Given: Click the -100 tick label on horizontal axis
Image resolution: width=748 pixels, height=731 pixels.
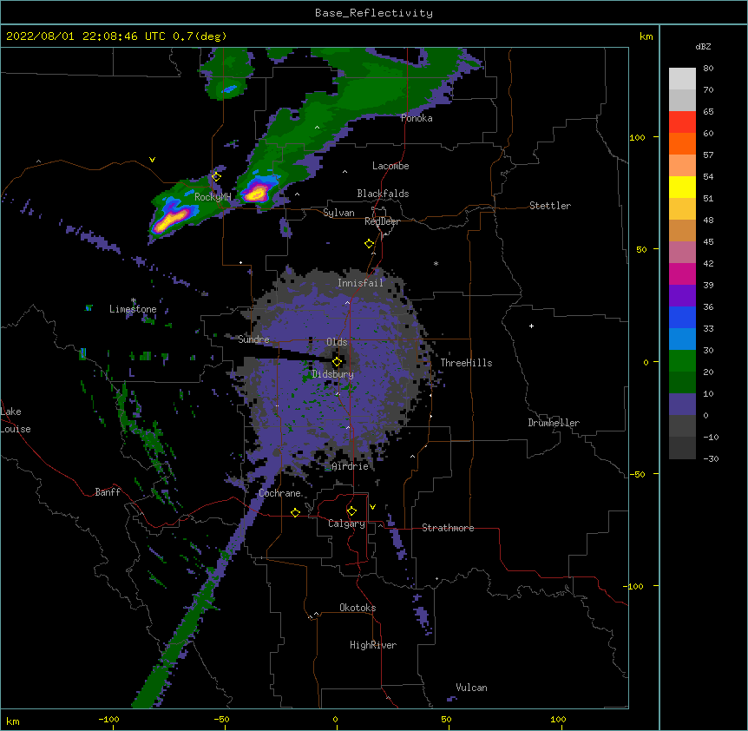Looking at the screenshot, I should click(108, 720).
